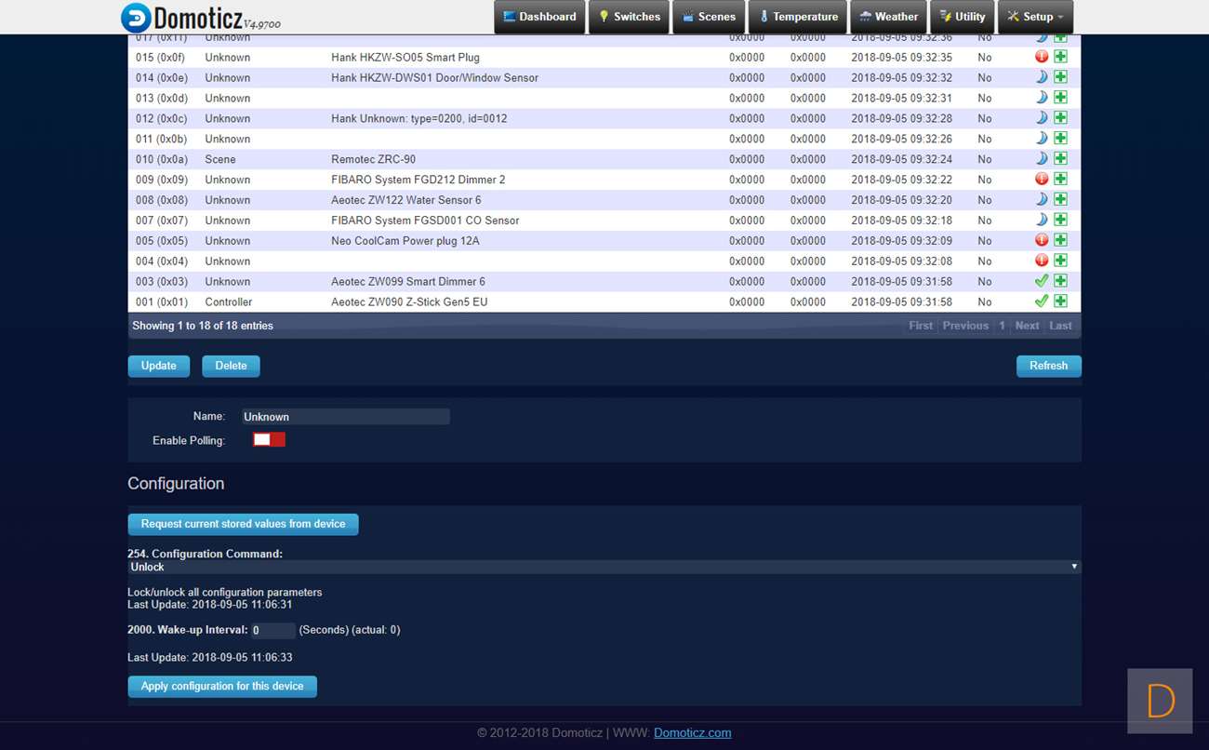Click green plus icon in node 012 row
Image resolution: width=1209 pixels, height=750 pixels.
point(1060,118)
